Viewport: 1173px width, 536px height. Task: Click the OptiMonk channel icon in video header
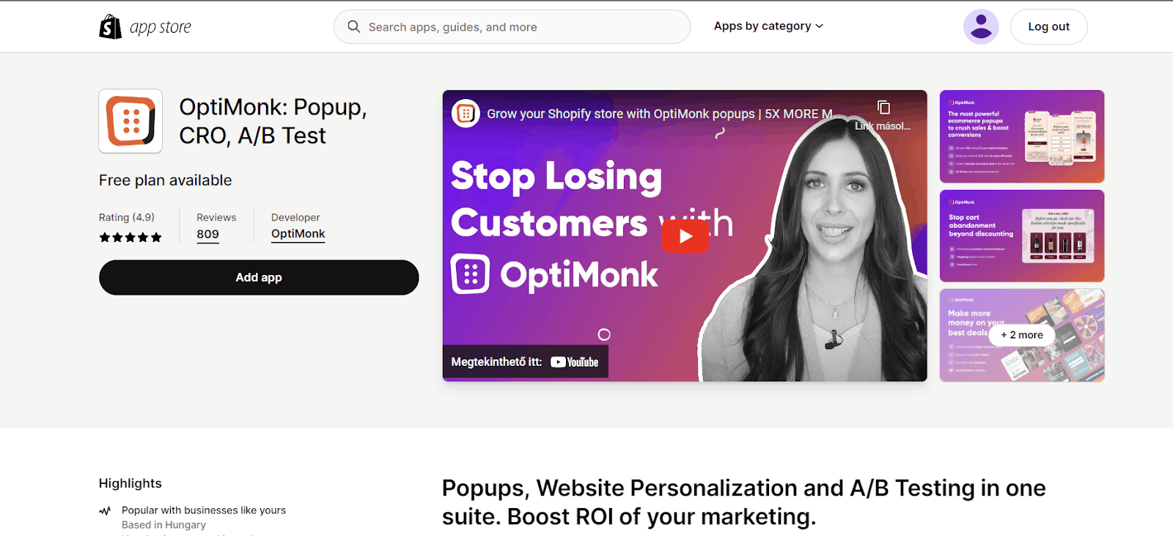pyautogui.click(x=466, y=114)
